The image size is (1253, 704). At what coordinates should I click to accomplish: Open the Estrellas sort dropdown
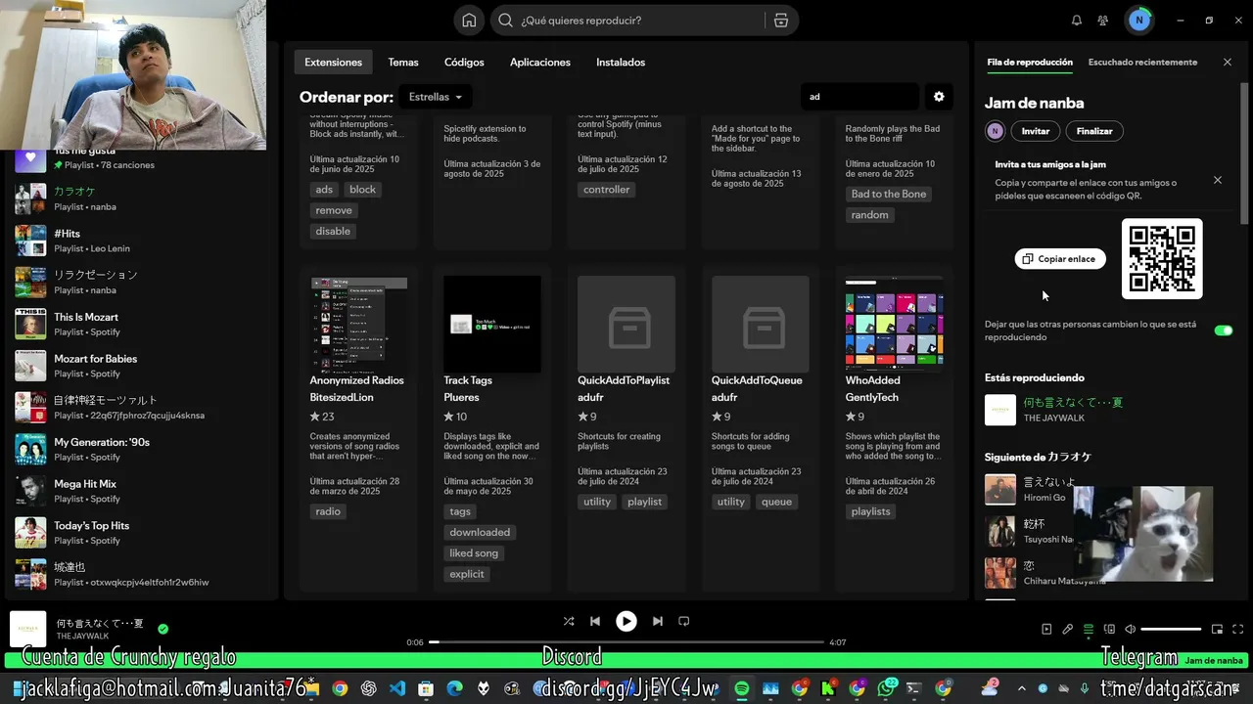click(436, 97)
